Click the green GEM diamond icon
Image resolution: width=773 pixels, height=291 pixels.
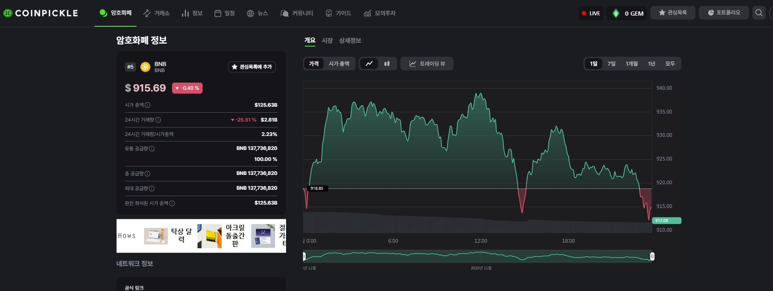click(616, 13)
